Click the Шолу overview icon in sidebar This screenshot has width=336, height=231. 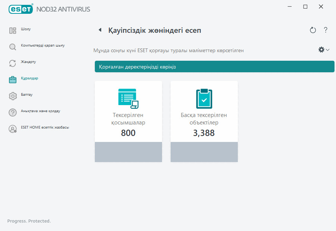pos(13,31)
